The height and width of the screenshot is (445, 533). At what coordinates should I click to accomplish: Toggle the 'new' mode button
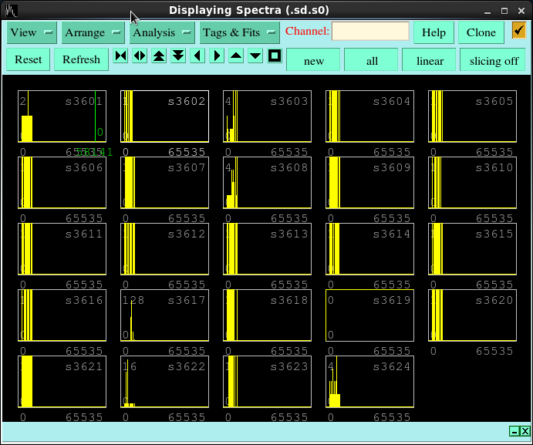point(314,60)
